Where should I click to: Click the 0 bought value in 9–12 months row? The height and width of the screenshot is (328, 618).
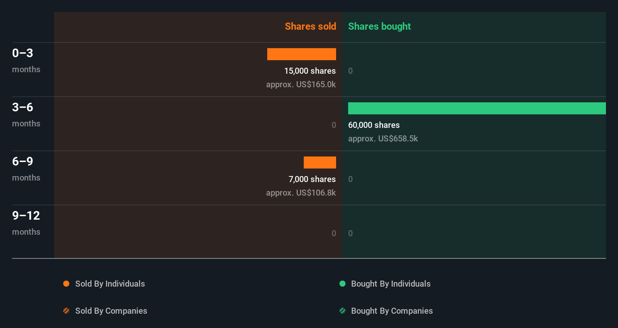350,233
